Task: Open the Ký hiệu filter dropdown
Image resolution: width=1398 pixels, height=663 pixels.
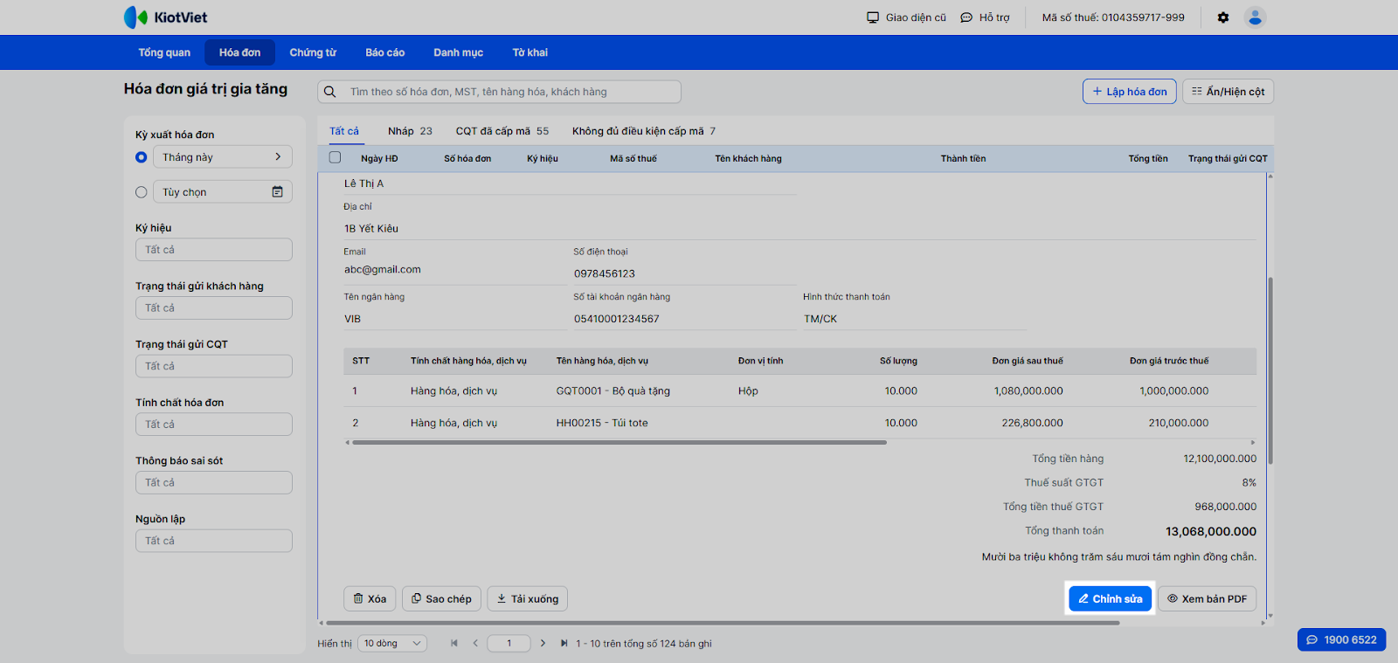Action: (x=214, y=250)
